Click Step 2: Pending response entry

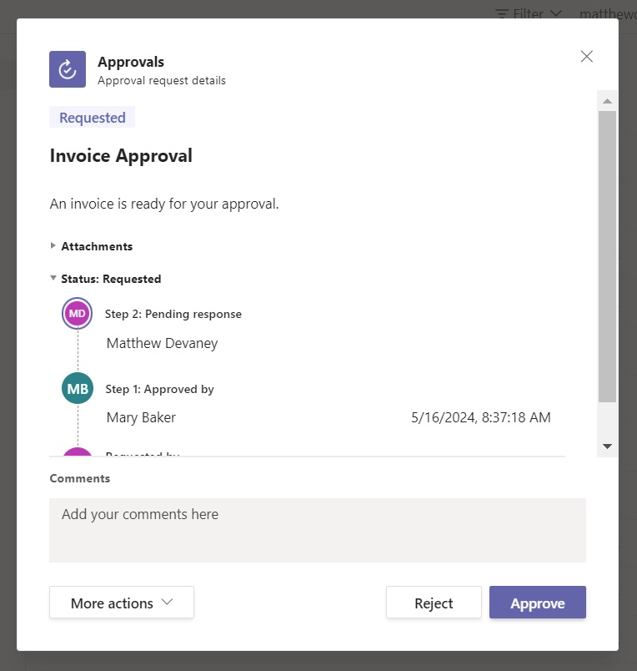pyautogui.click(x=173, y=314)
